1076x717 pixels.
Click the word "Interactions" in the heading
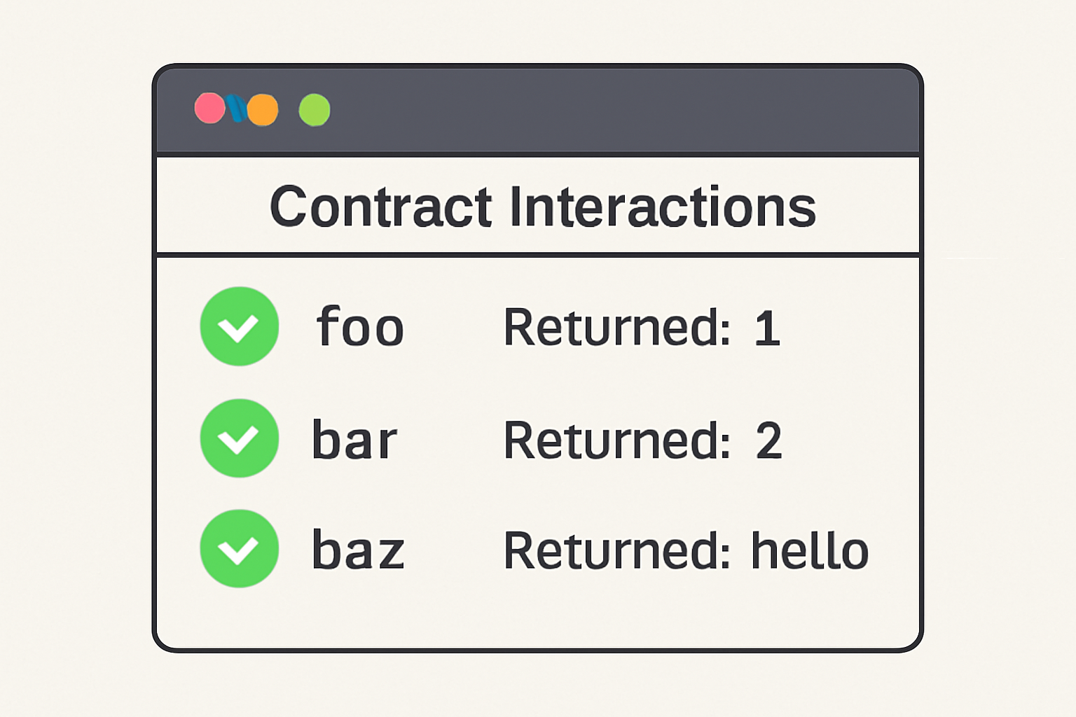pyautogui.click(x=663, y=207)
